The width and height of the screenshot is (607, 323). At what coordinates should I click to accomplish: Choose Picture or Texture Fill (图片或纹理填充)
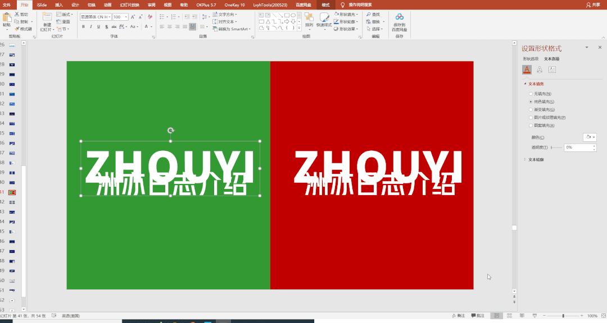point(531,117)
